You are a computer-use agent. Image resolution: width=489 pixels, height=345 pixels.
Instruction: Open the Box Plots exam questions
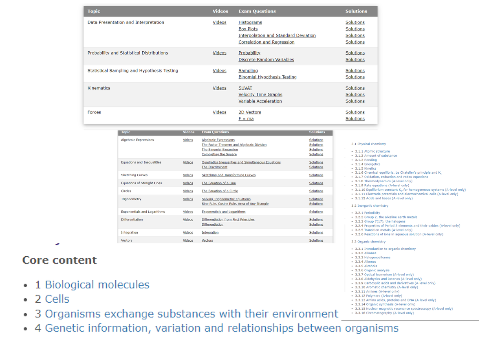pyautogui.click(x=248, y=29)
